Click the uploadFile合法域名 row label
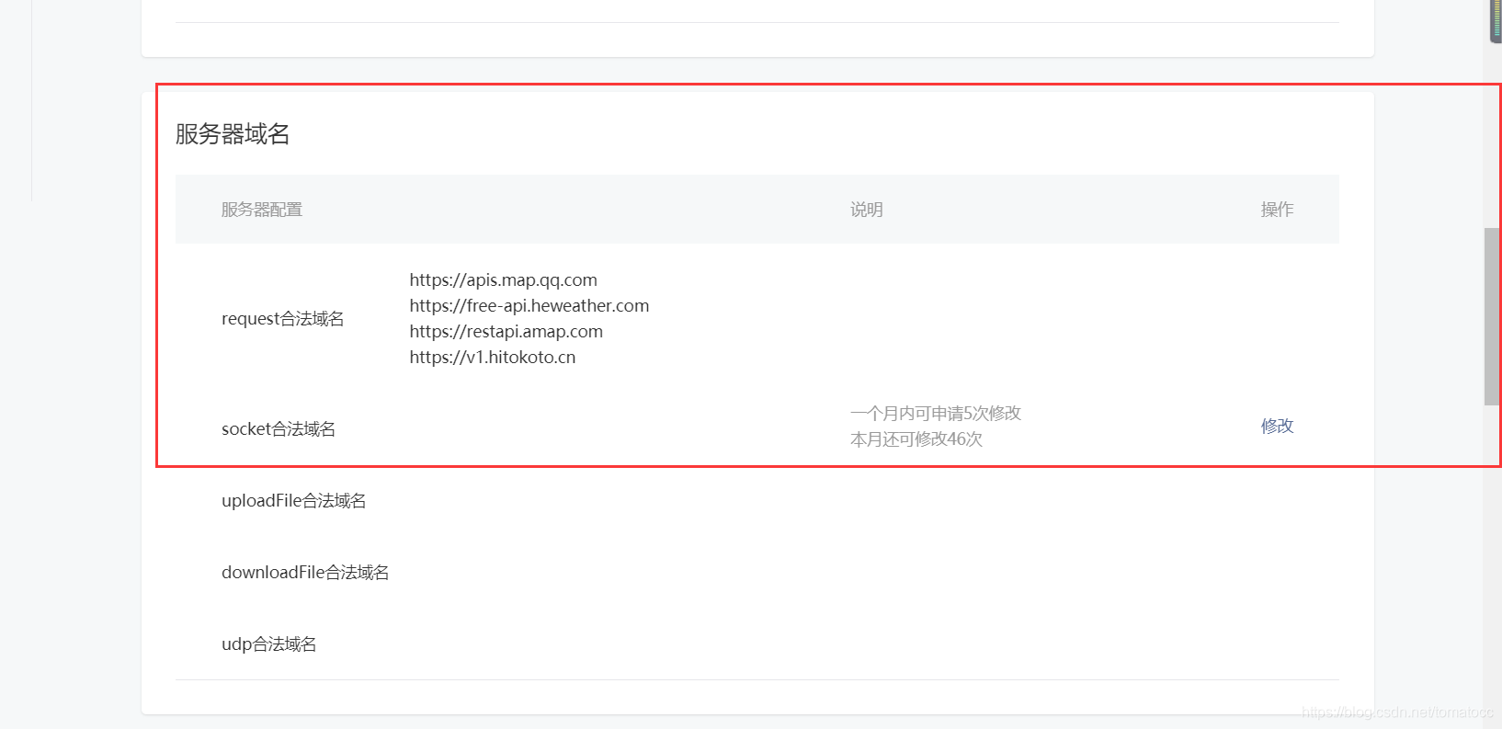1502x729 pixels. tap(294, 500)
